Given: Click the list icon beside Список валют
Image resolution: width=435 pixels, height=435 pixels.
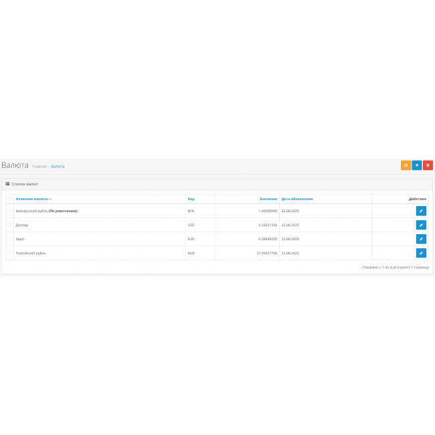Looking at the screenshot, I should (x=7, y=183).
